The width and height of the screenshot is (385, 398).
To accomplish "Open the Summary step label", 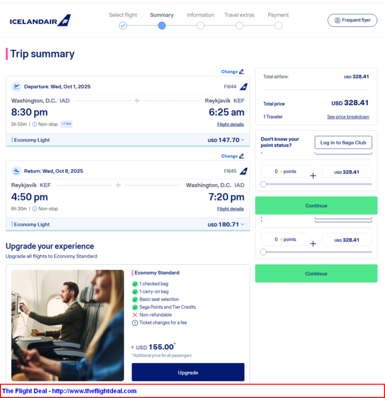I will pyautogui.click(x=162, y=16).
